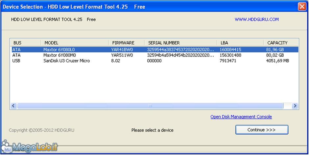This screenshot has height=155, width=309.
Task: Click LBA value 7913471
Action: tap(228, 61)
